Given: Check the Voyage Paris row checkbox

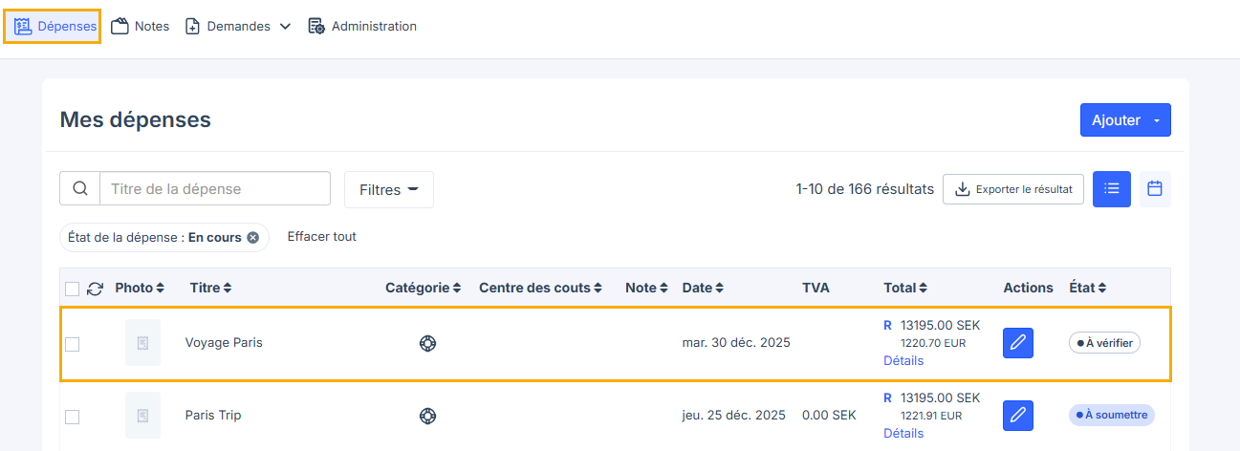Looking at the screenshot, I should click(x=73, y=344).
